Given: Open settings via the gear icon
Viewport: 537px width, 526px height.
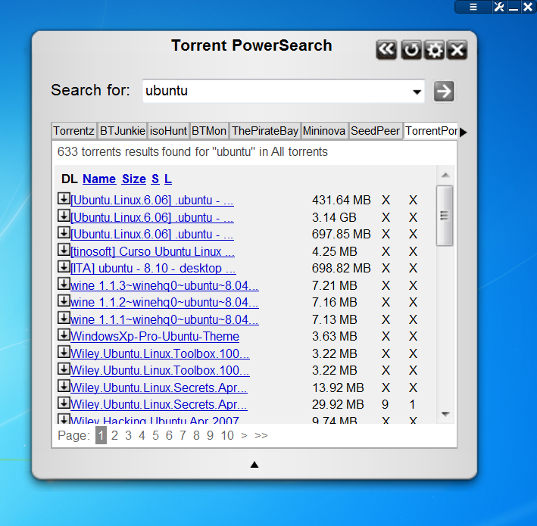Looking at the screenshot, I should [434, 50].
